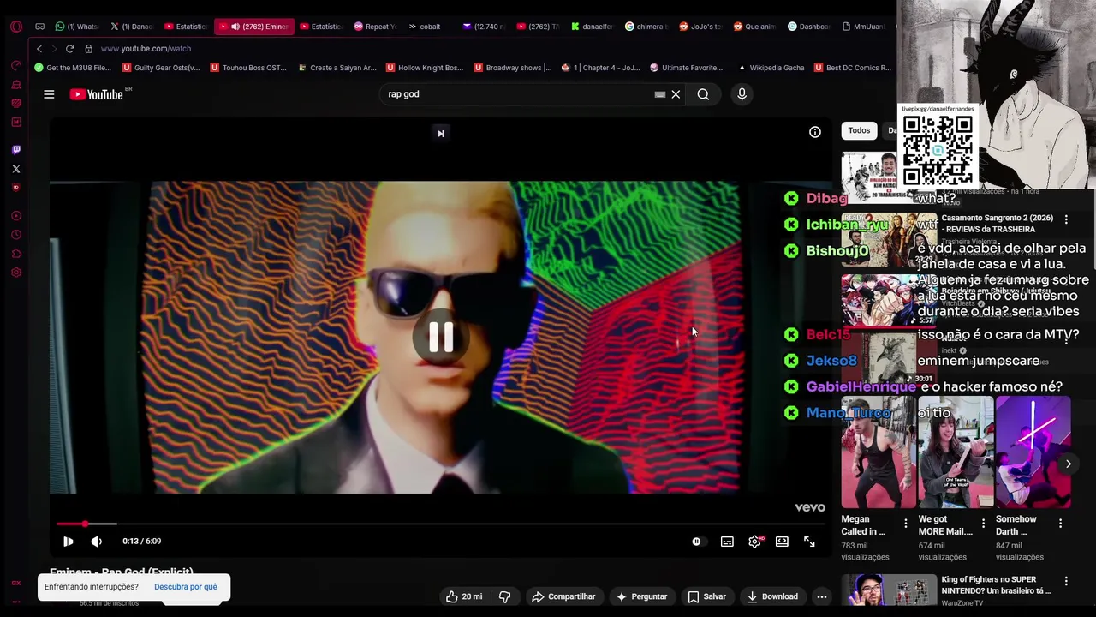Dislike the video
This screenshot has height=617, width=1096.
[x=504, y=596]
